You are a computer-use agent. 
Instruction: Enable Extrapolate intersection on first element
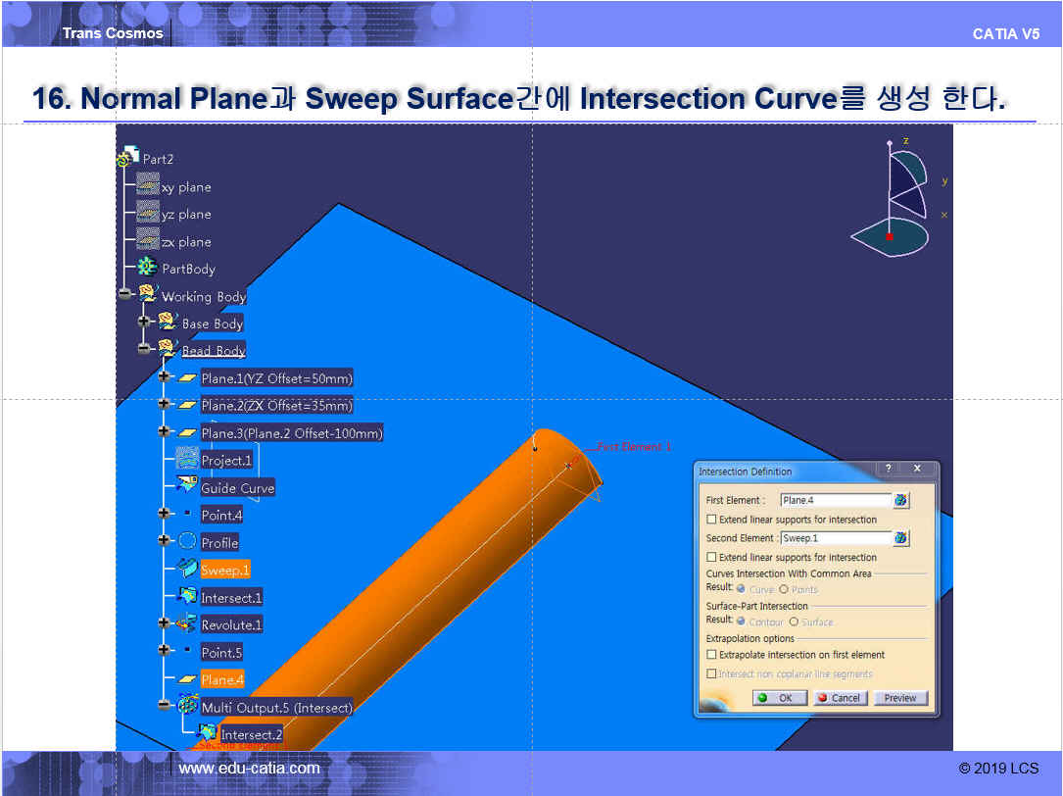(x=712, y=655)
